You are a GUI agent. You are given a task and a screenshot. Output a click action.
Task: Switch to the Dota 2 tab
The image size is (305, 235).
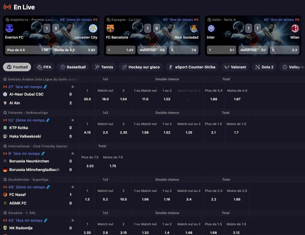point(264,67)
